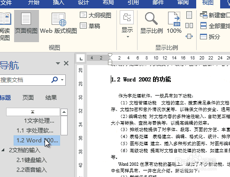Viewport: 230px width, 177px height.
Task: Select the 标题 navigation tab
Action: (x=6, y=98)
